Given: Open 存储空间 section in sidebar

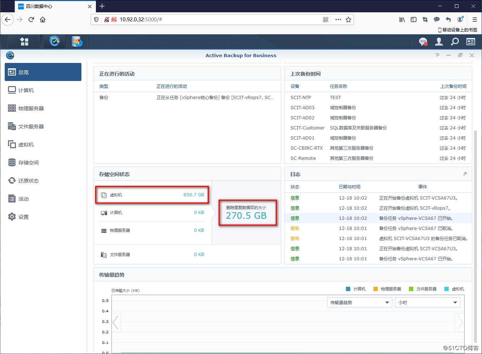Looking at the screenshot, I should coord(43,162).
